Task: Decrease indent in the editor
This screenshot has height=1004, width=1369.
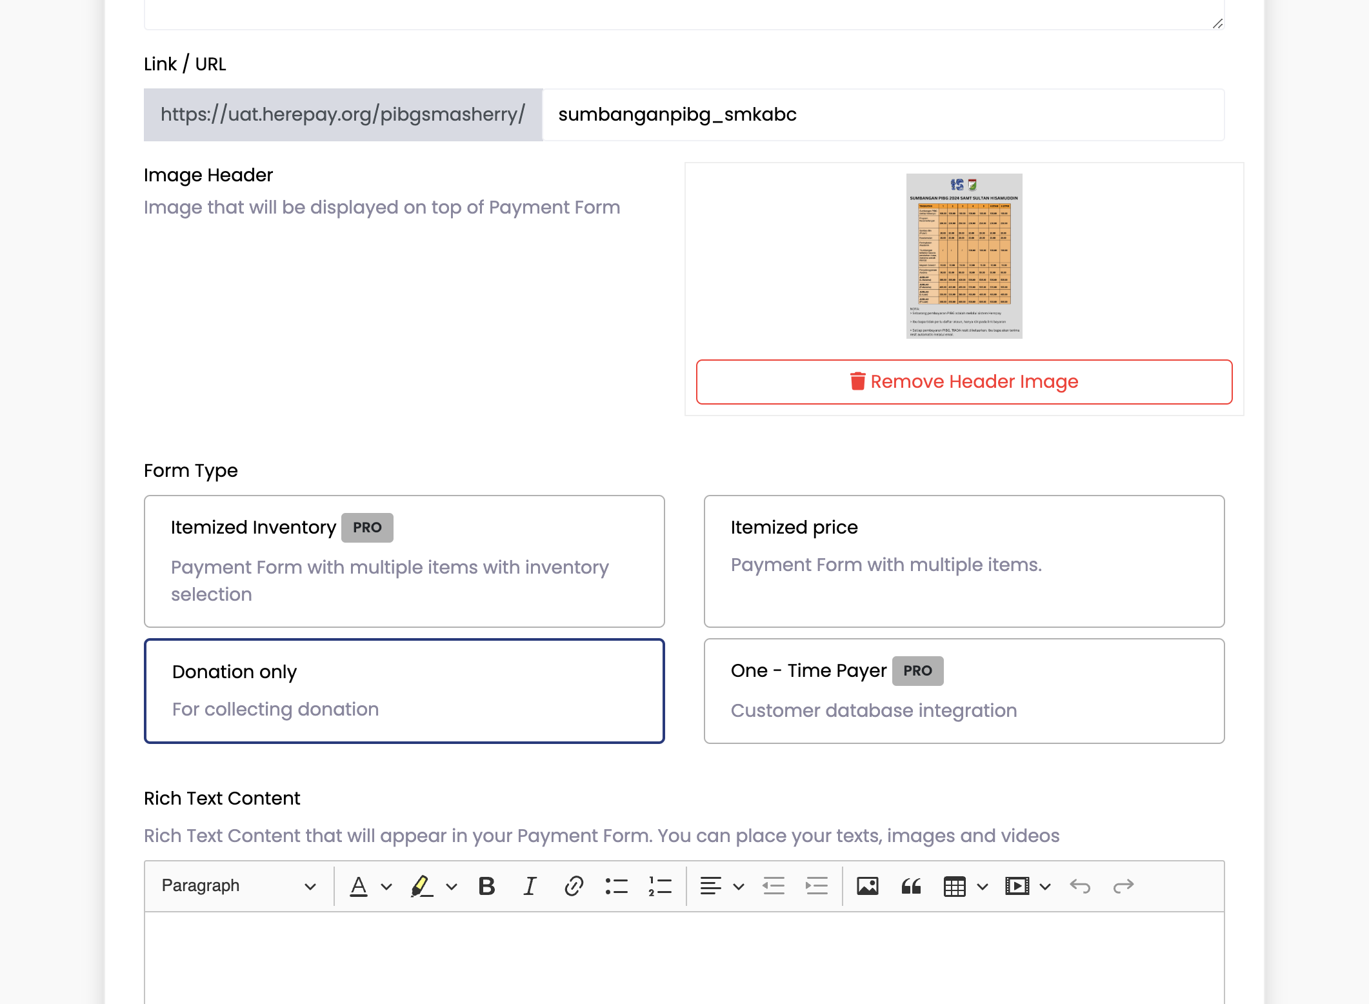Action: [773, 886]
